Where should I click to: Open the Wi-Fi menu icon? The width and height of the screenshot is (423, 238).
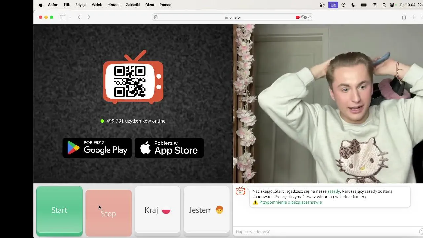point(375,5)
